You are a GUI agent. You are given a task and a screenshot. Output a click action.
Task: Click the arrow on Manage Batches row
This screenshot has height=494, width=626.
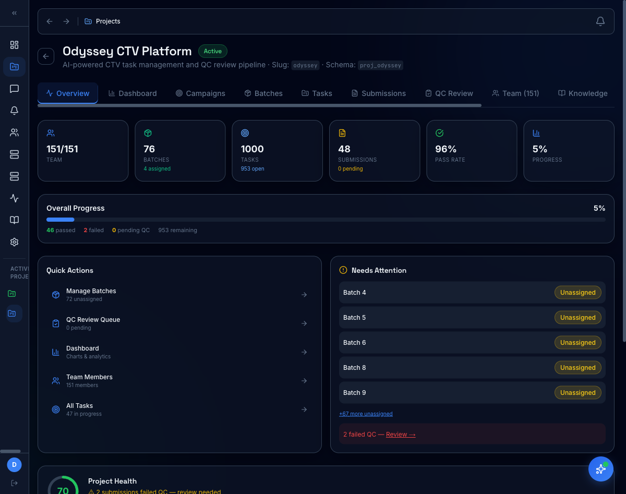pyautogui.click(x=304, y=295)
